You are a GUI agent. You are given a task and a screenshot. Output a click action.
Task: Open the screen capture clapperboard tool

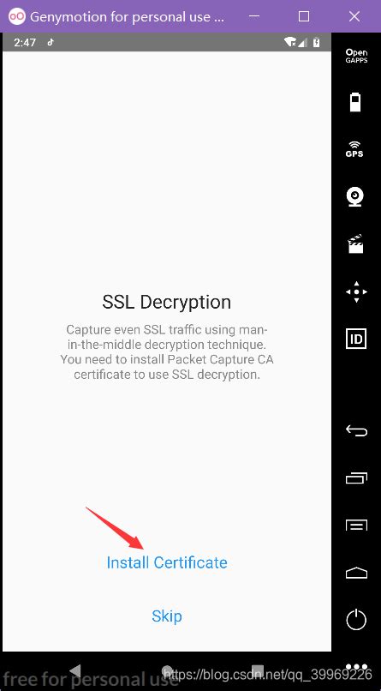[355, 243]
